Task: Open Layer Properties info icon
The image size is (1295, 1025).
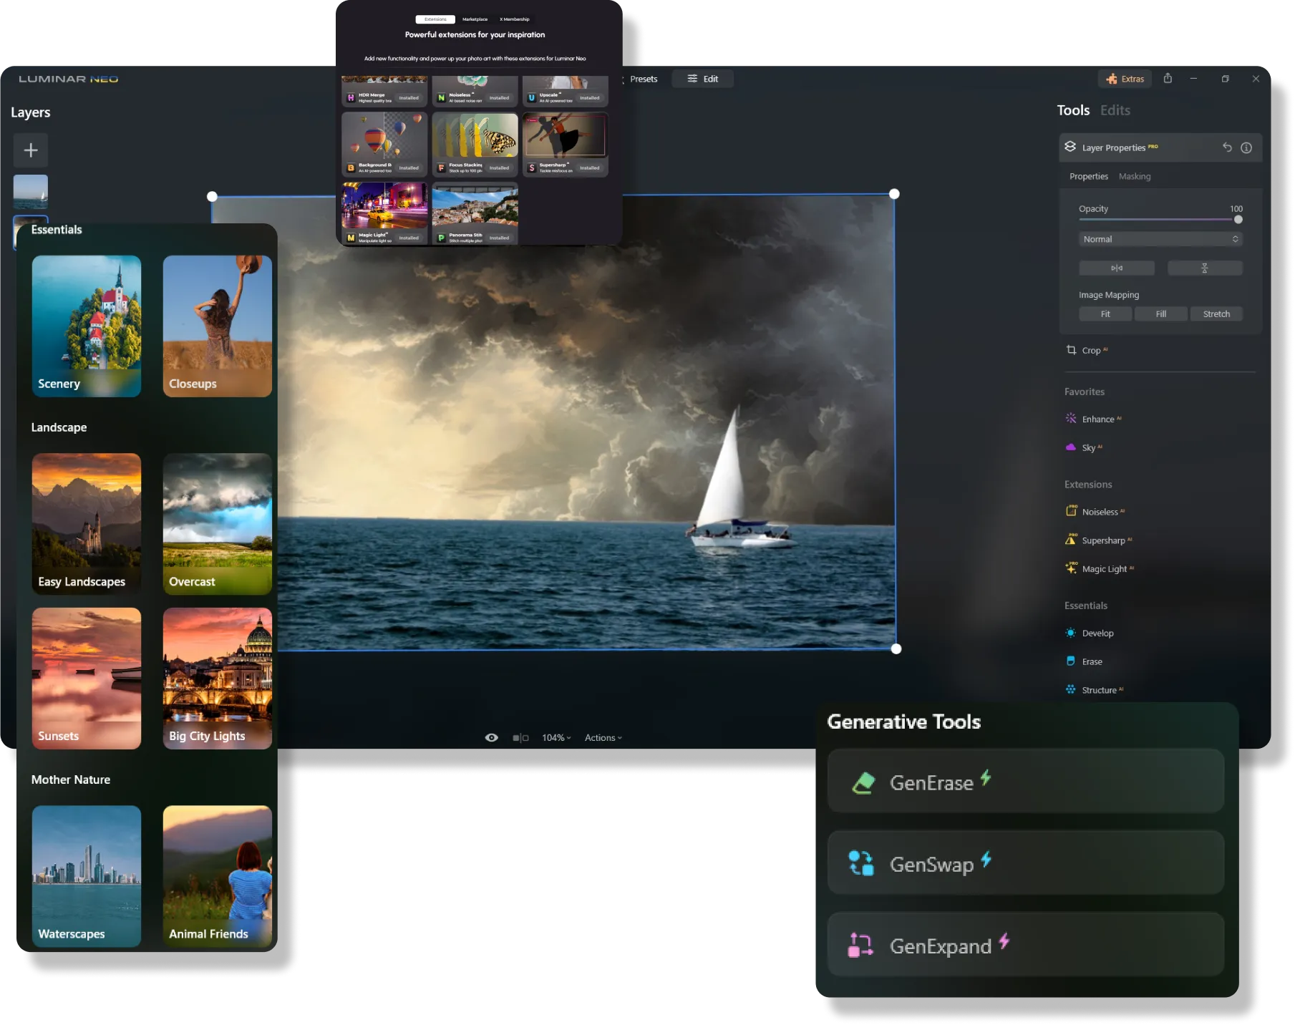Action: click(x=1246, y=147)
